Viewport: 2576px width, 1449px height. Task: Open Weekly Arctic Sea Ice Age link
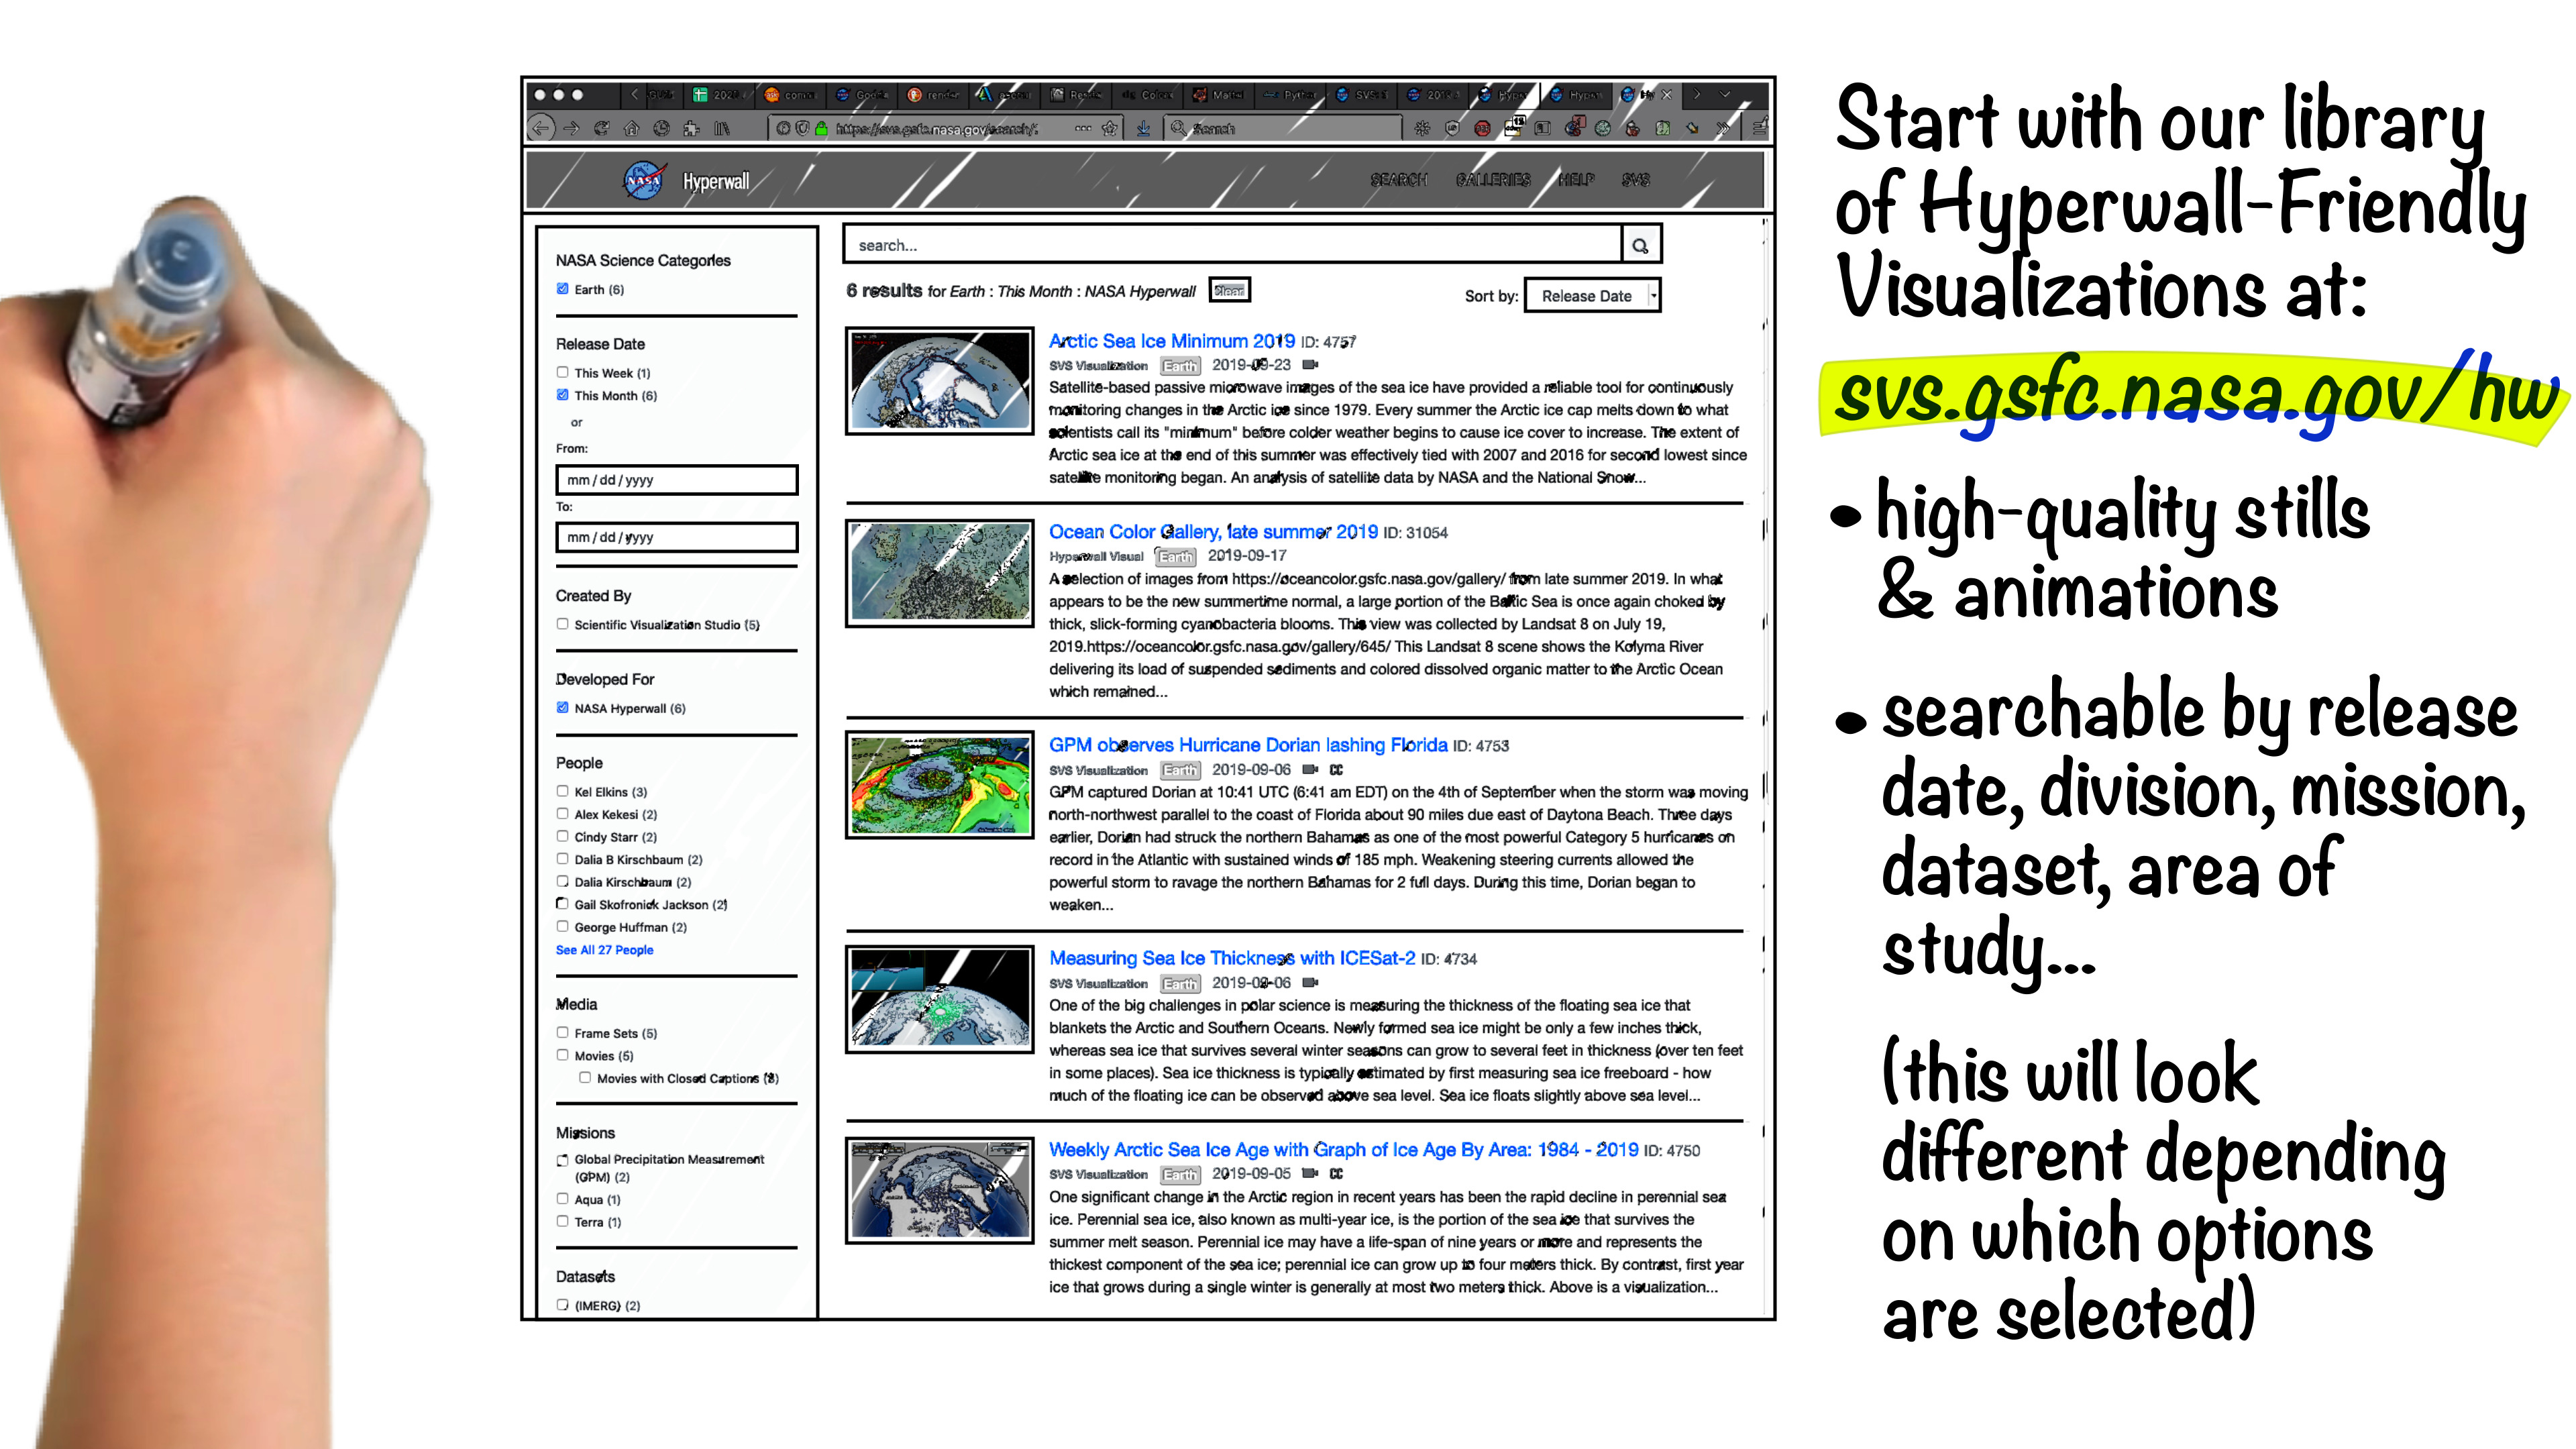[1343, 1150]
